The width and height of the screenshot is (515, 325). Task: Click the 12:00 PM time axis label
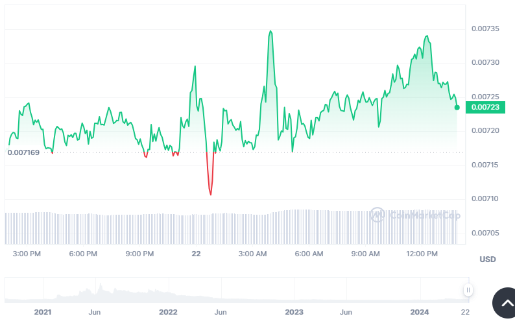[422, 254]
